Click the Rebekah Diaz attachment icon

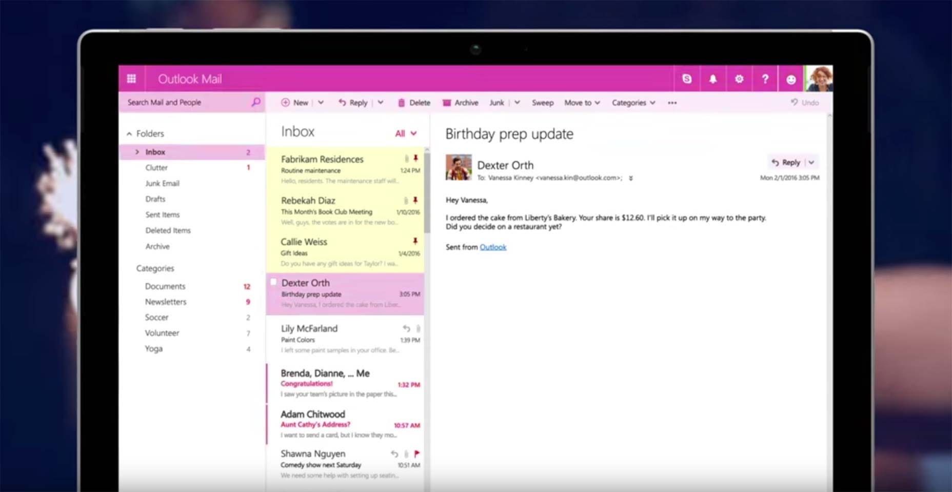click(406, 200)
